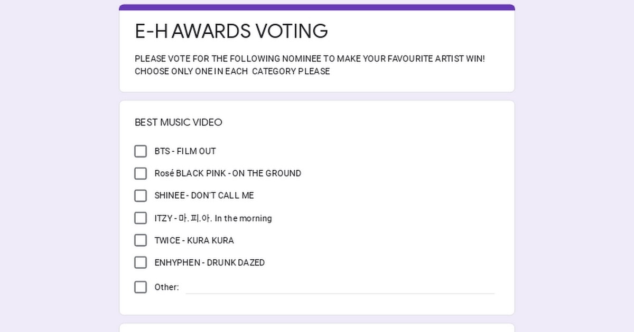This screenshot has width=634, height=332.
Task: Select the SHINEE - DON'T CALL ME checkbox
Action: (x=141, y=196)
